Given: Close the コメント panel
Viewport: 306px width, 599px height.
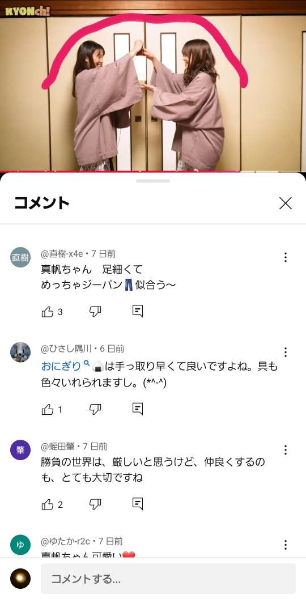Looking at the screenshot, I should click(x=286, y=203).
